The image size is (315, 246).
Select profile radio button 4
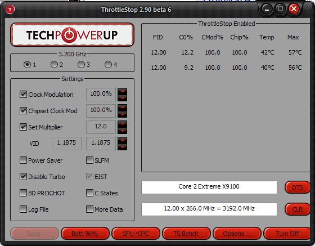pos(108,65)
